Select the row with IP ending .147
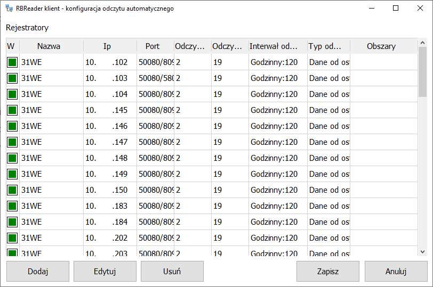 212,142
